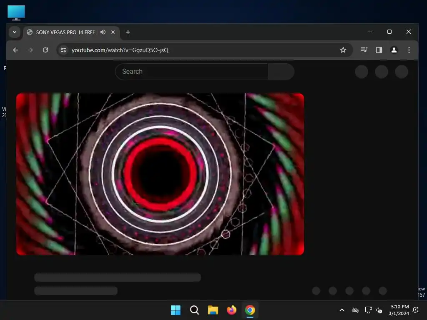The image size is (427, 320).
Task: Open the Chrome three-dot menu
Action: pyautogui.click(x=409, y=50)
